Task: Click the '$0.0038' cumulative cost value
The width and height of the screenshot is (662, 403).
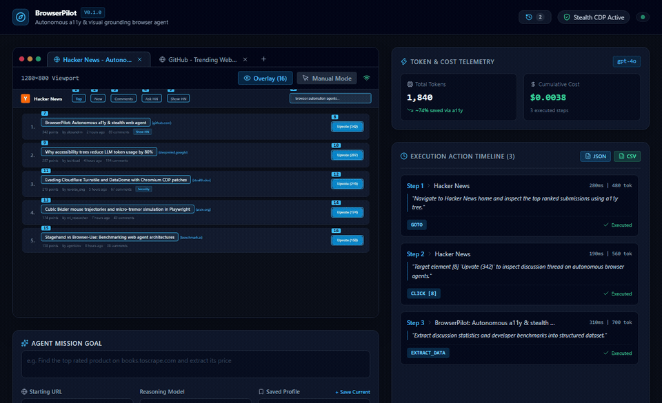Action: [x=548, y=97]
